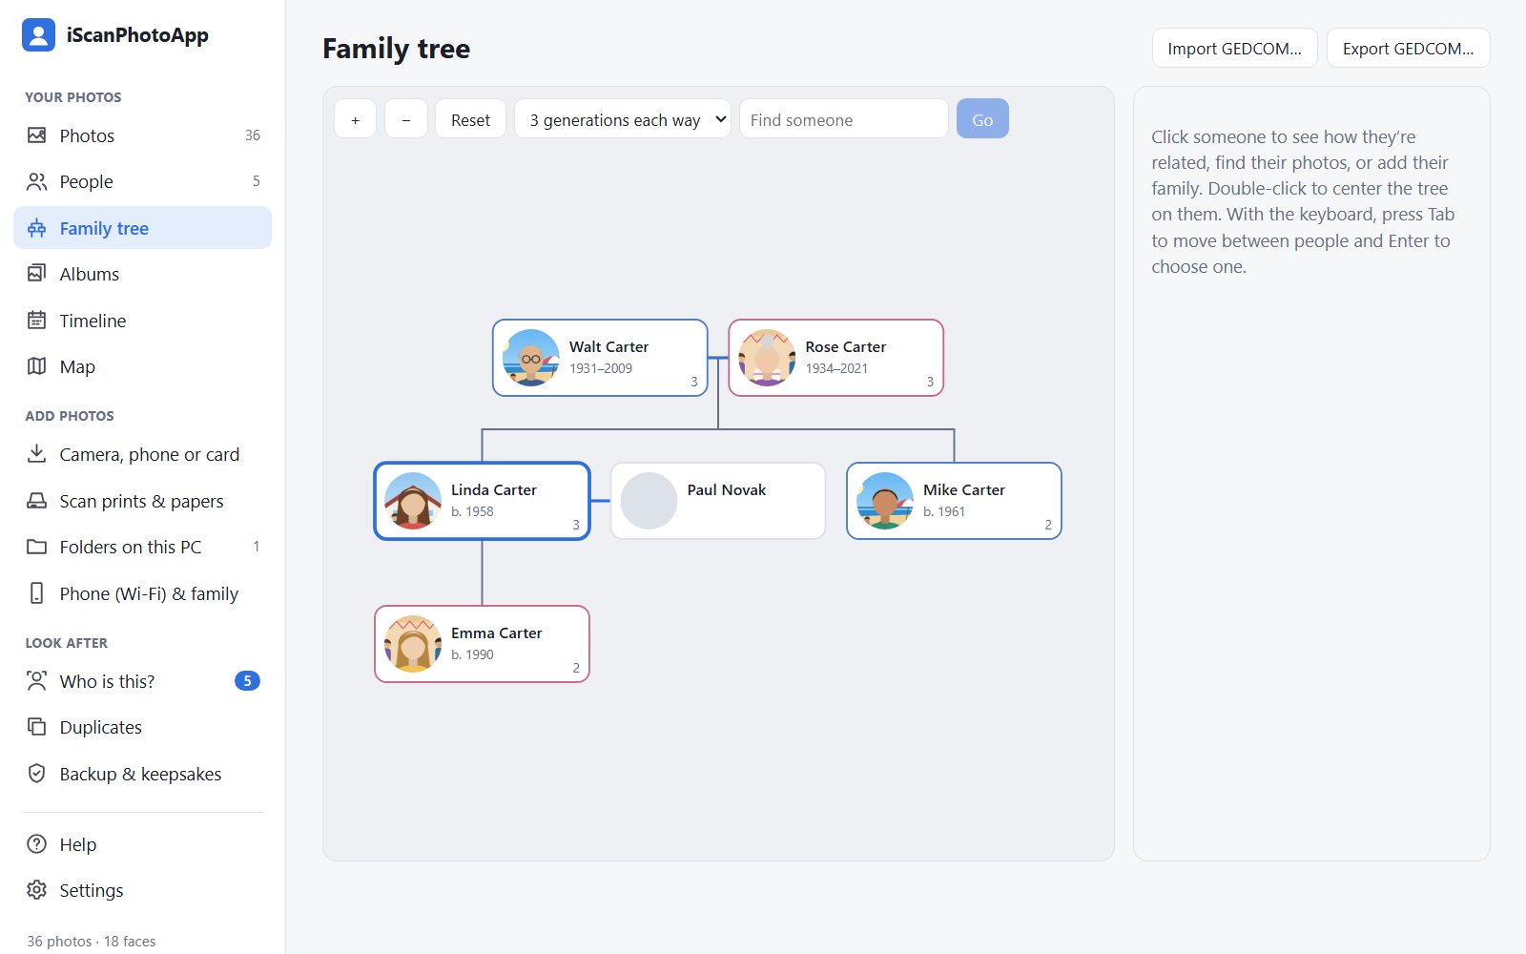Select the Paul Novak name text
Viewport: 1526px width, 954px height.
(727, 489)
